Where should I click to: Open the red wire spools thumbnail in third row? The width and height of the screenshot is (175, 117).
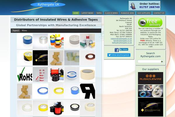[56, 75]
